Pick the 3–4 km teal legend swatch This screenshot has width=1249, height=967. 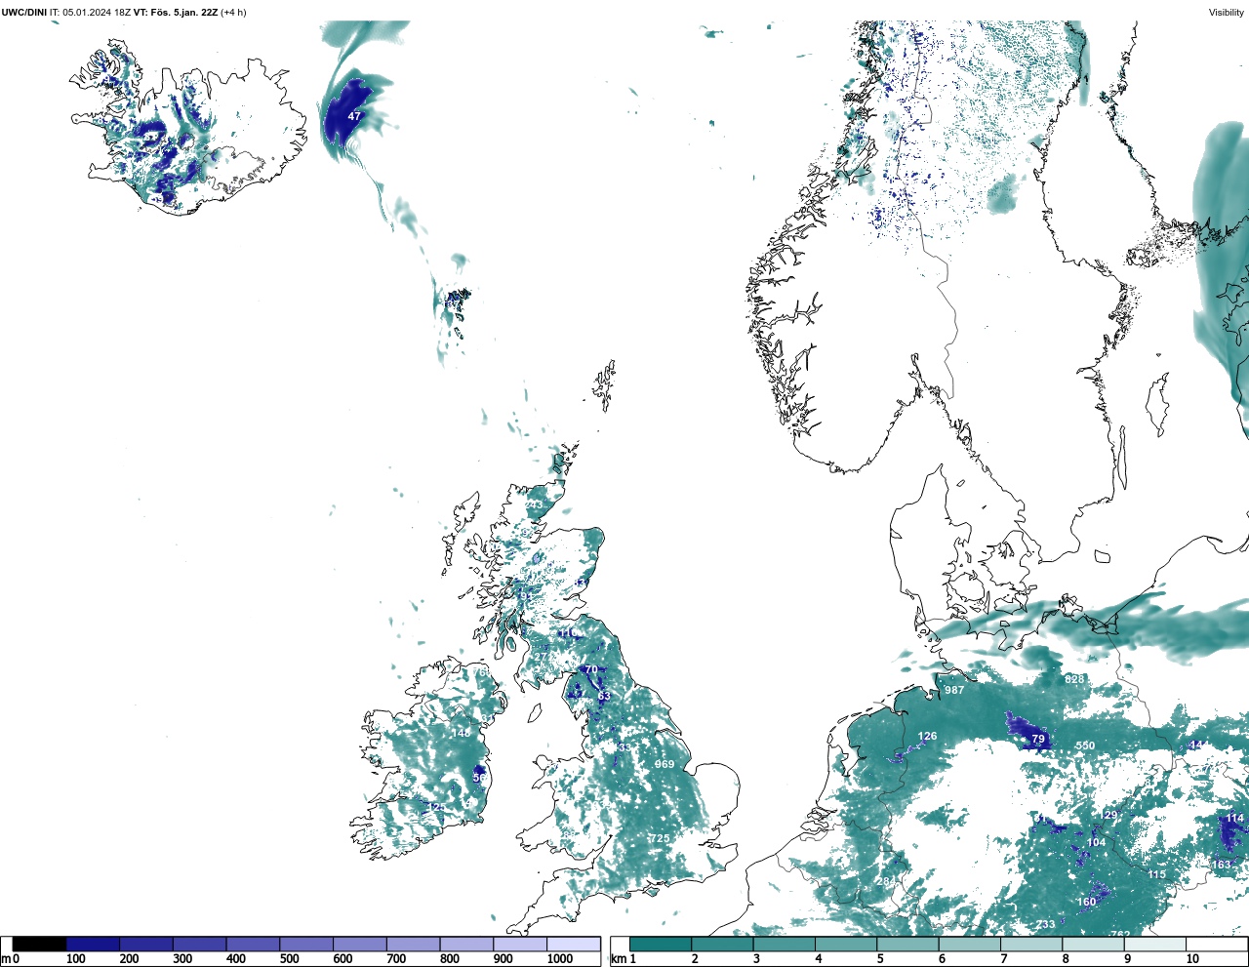[x=784, y=944]
